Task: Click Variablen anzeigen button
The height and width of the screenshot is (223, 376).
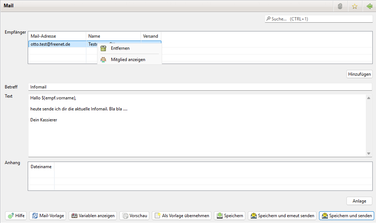Action: coord(93,216)
